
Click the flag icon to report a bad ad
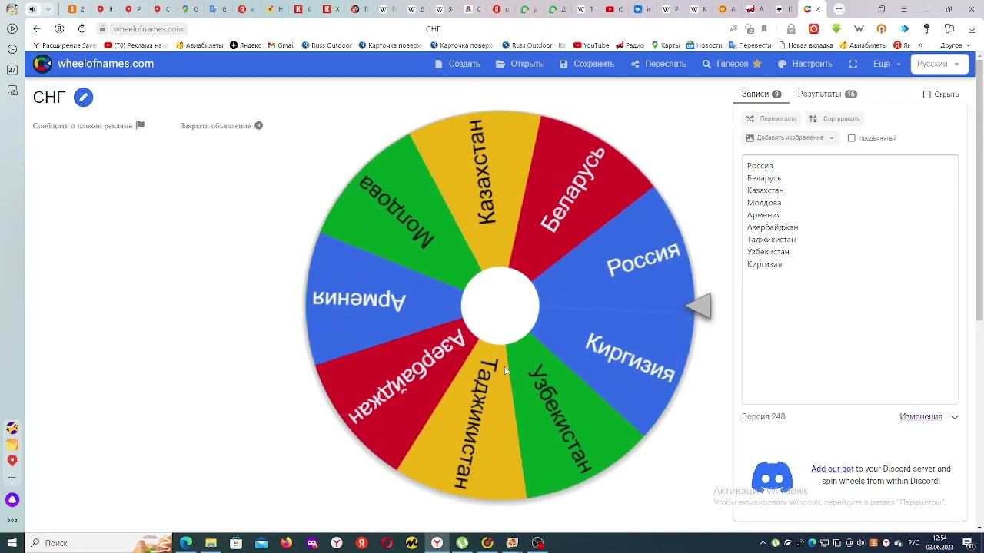[x=140, y=125]
